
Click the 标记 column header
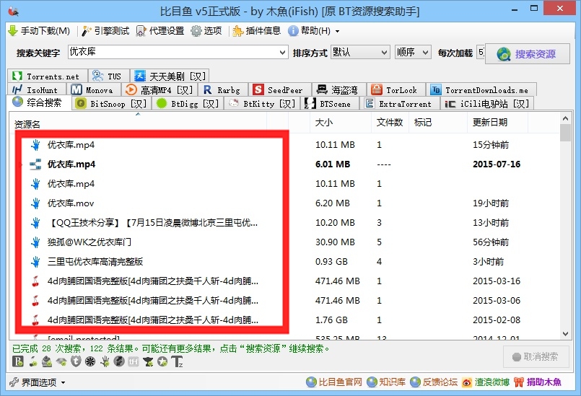437,123
